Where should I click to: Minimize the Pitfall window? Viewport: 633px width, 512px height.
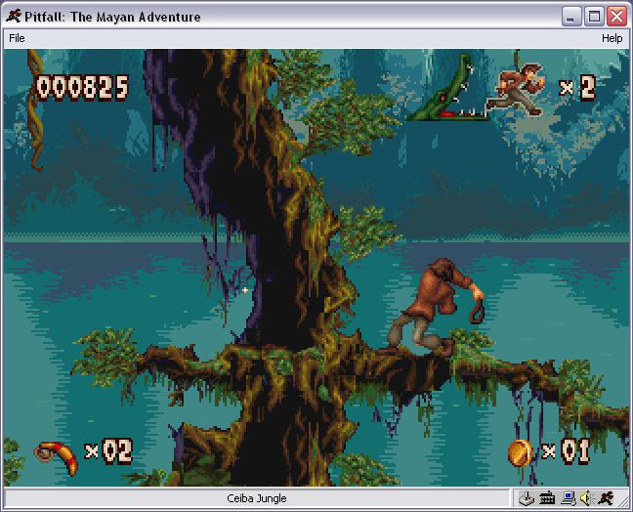pos(570,17)
